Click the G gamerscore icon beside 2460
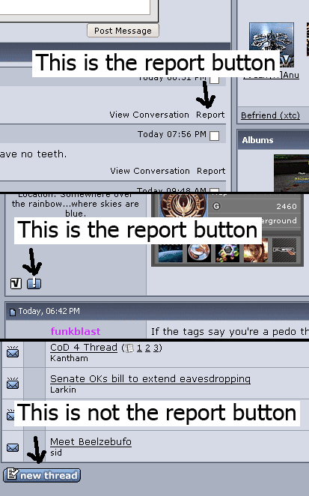Screen dimensions: 309x496 pos(216,206)
